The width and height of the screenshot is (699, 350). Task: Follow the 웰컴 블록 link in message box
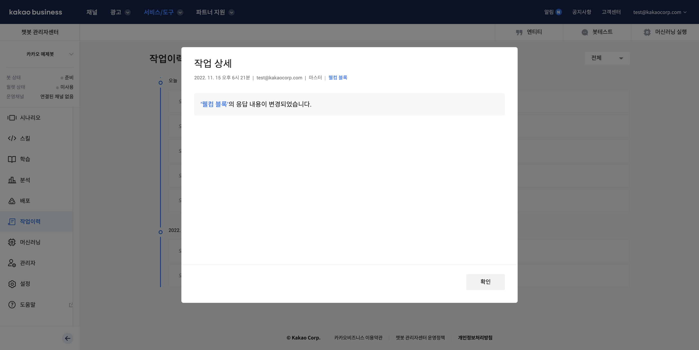[214, 104]
